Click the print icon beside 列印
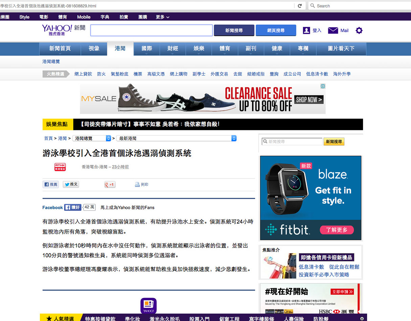411x321 pixels. (137, 185)
